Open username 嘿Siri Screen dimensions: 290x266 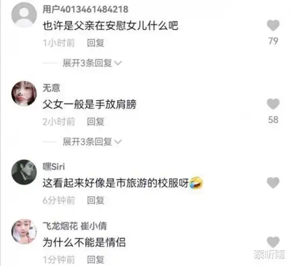click(x=54, y=167)
